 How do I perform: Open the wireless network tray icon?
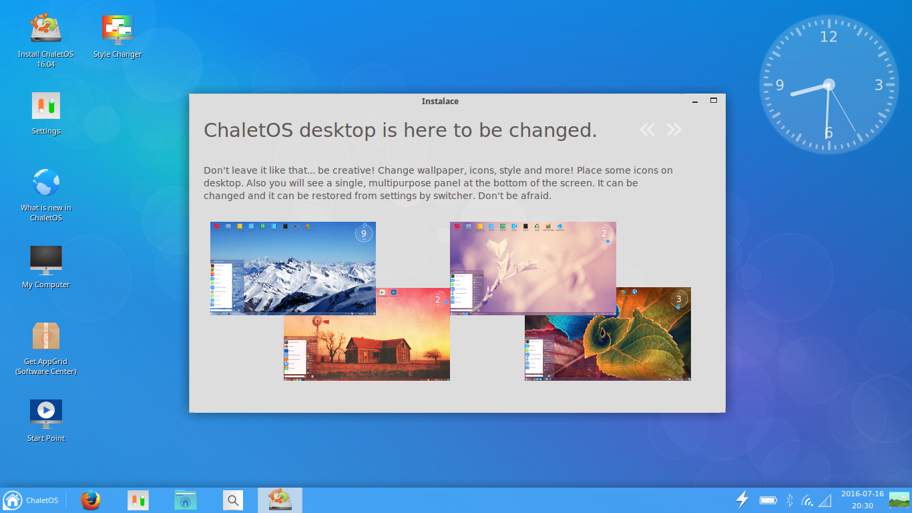tap(808, 500)
